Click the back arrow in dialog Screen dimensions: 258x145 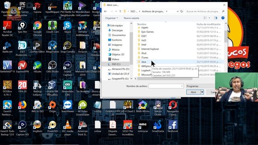pos(106,11)
